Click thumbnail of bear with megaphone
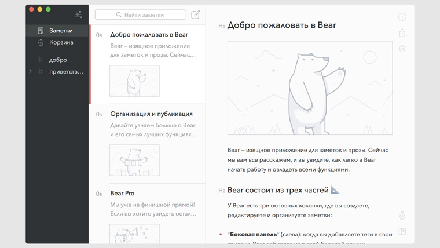The image size is (440, 248). click(134, 234)
